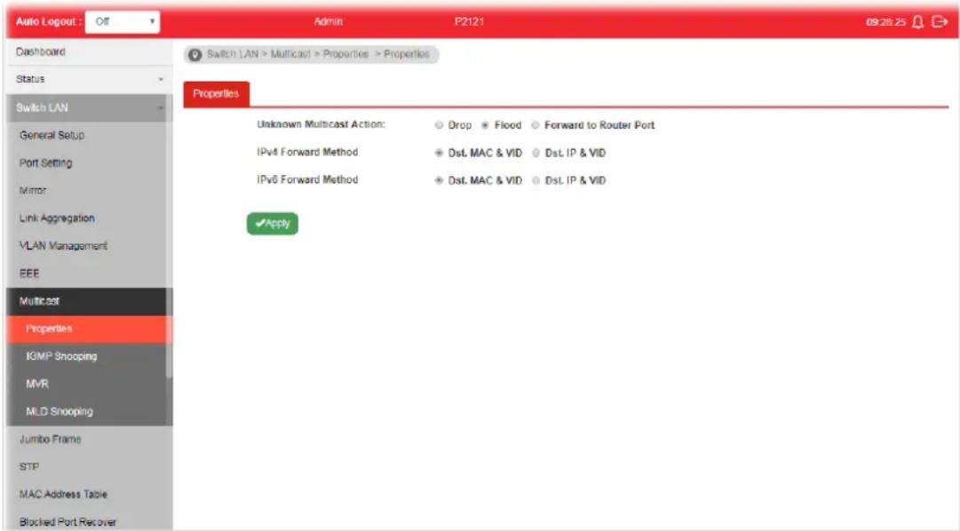Viewport: 960px width, 531px height.
Task: Collapse the Switch LAN section
Action: point(89,107)
